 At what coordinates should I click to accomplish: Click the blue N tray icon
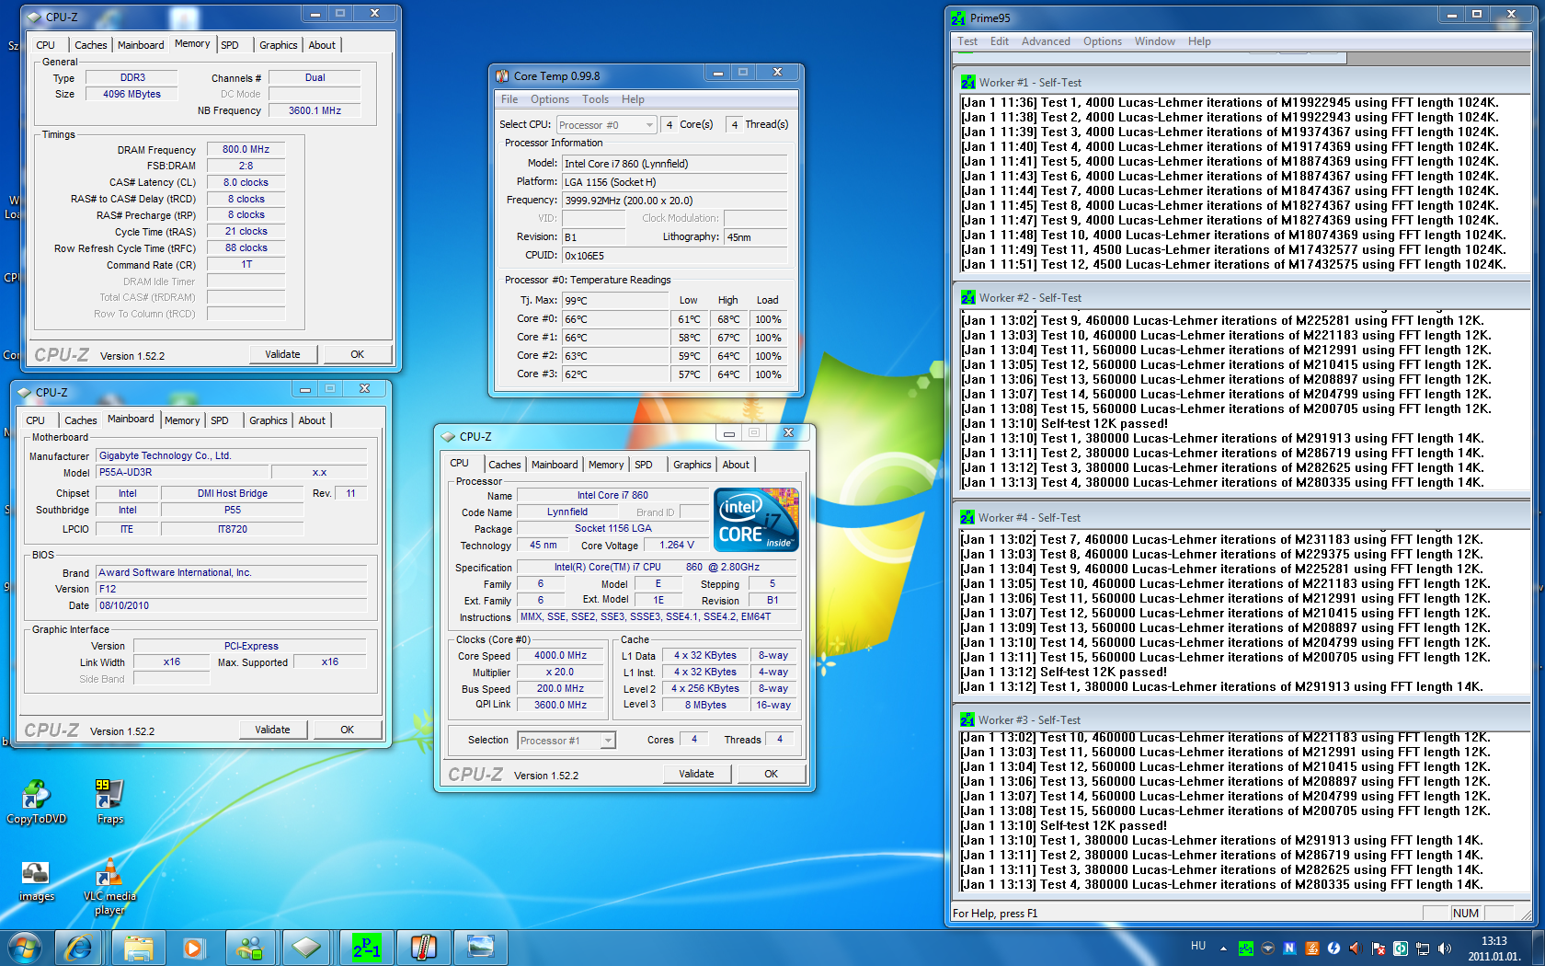(x=1289, y=949)
